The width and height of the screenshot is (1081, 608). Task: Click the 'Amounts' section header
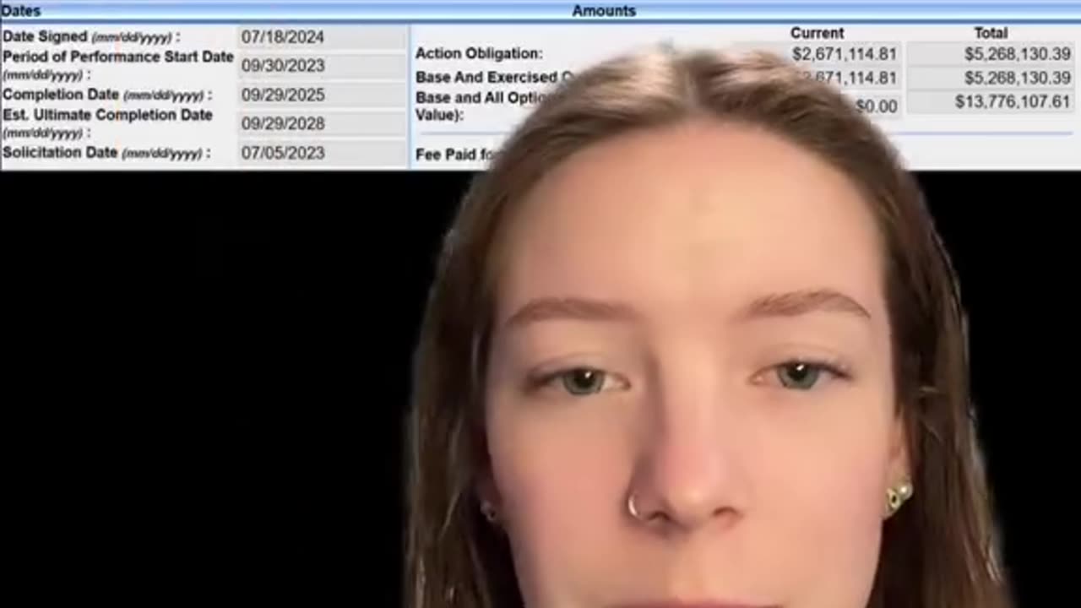point(604,11)
